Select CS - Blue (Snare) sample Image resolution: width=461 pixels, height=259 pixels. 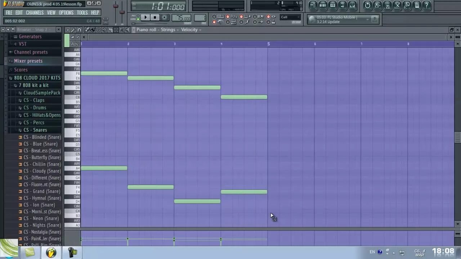40,144
